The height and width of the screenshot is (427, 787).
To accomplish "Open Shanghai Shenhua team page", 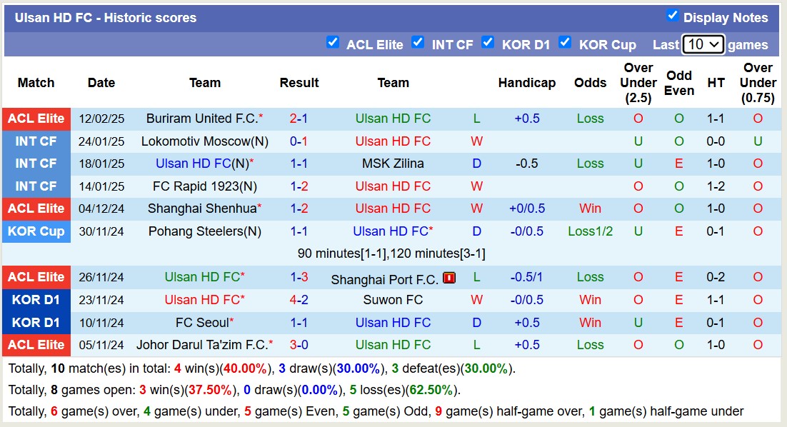I will click(x=201, y=209).
